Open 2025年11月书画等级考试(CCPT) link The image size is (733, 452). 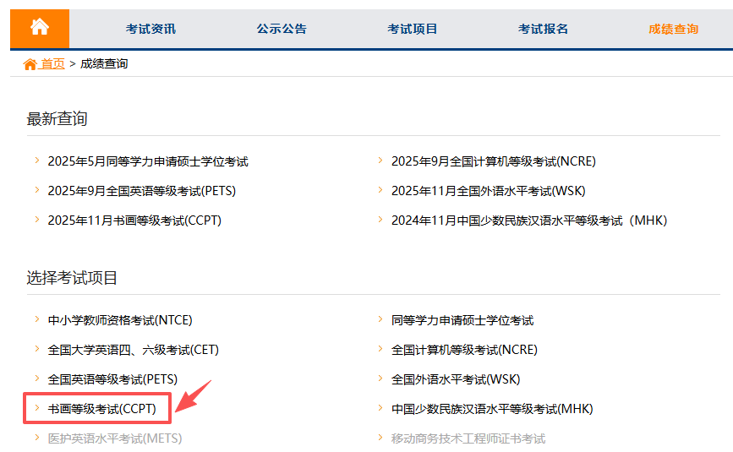[x=134, y=221]
